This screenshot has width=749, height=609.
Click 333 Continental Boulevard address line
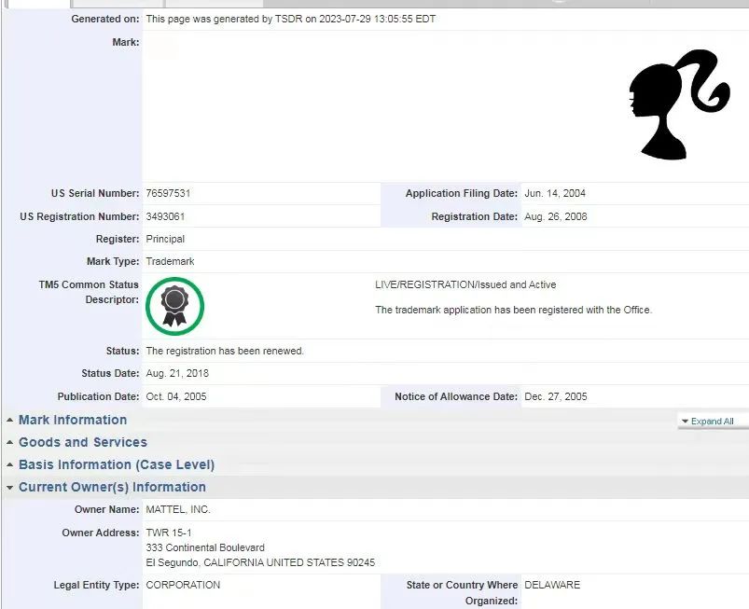pyautogui.click(x=205, y=547)
